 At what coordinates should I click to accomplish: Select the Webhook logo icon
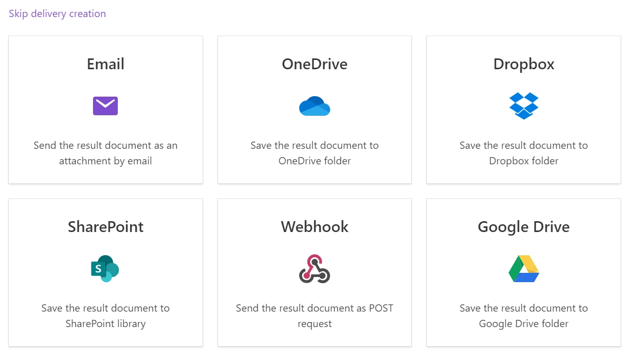(x=315, y=269)
